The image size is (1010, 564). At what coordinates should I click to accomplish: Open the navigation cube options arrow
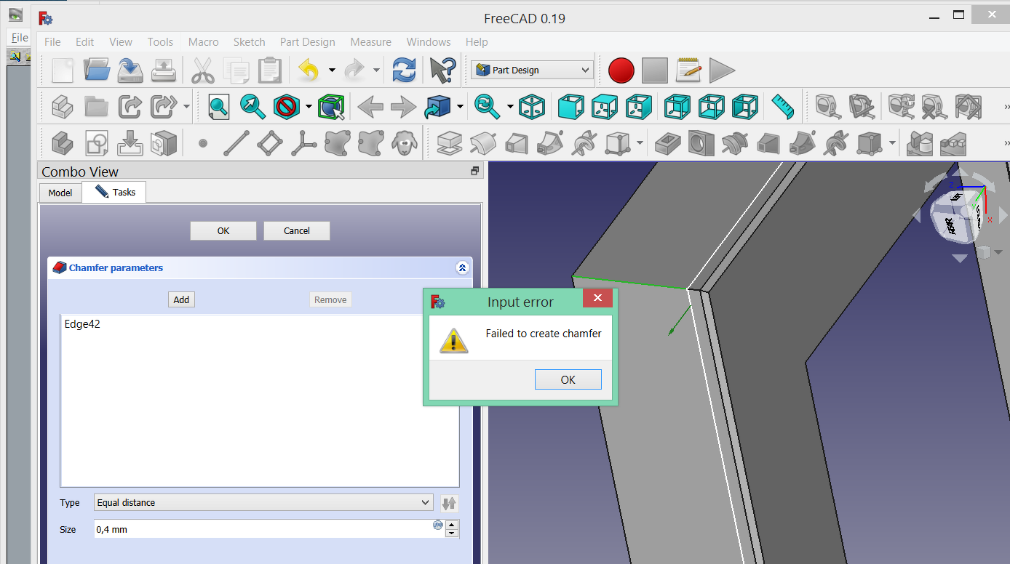tap(998, 252)
